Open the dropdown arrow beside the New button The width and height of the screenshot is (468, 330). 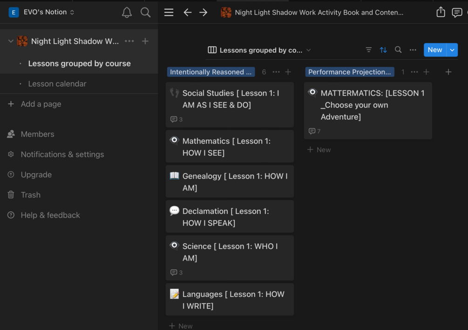[452, 50]
